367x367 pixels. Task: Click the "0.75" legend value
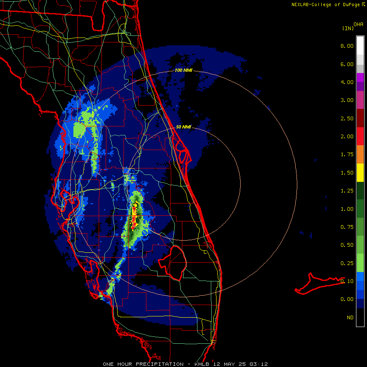347,227
